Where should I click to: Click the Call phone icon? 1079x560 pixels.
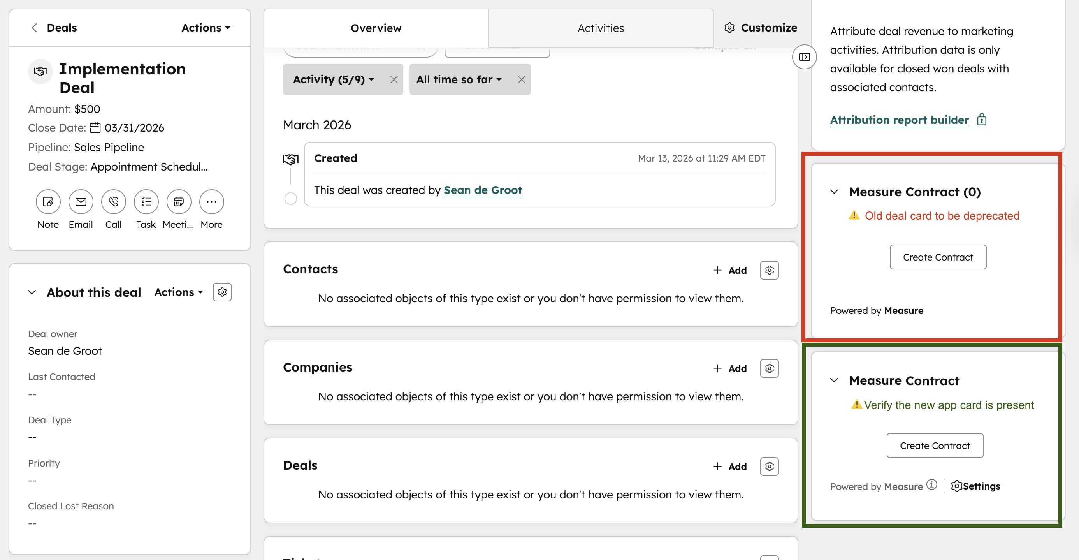(114, 202)
